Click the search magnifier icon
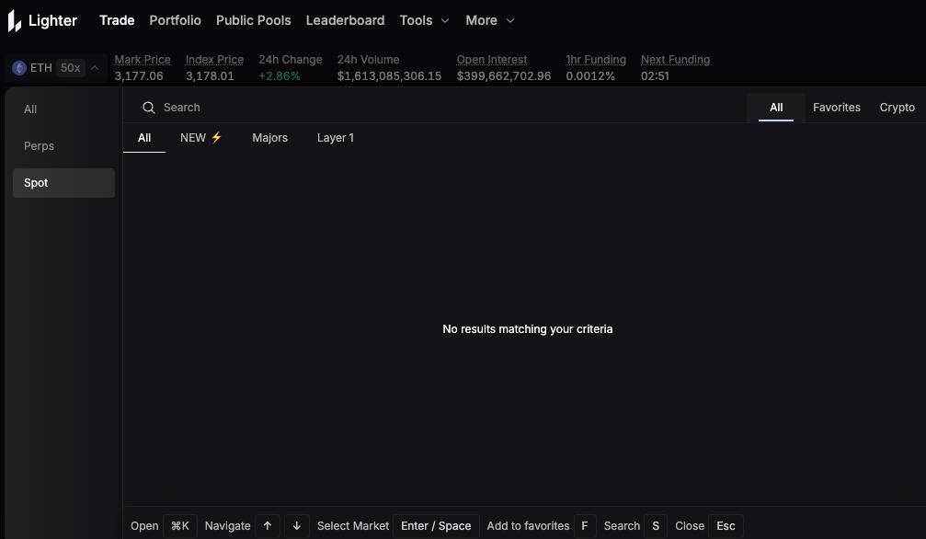This screenshot has height=539, width=926. (x=148, y=108)
